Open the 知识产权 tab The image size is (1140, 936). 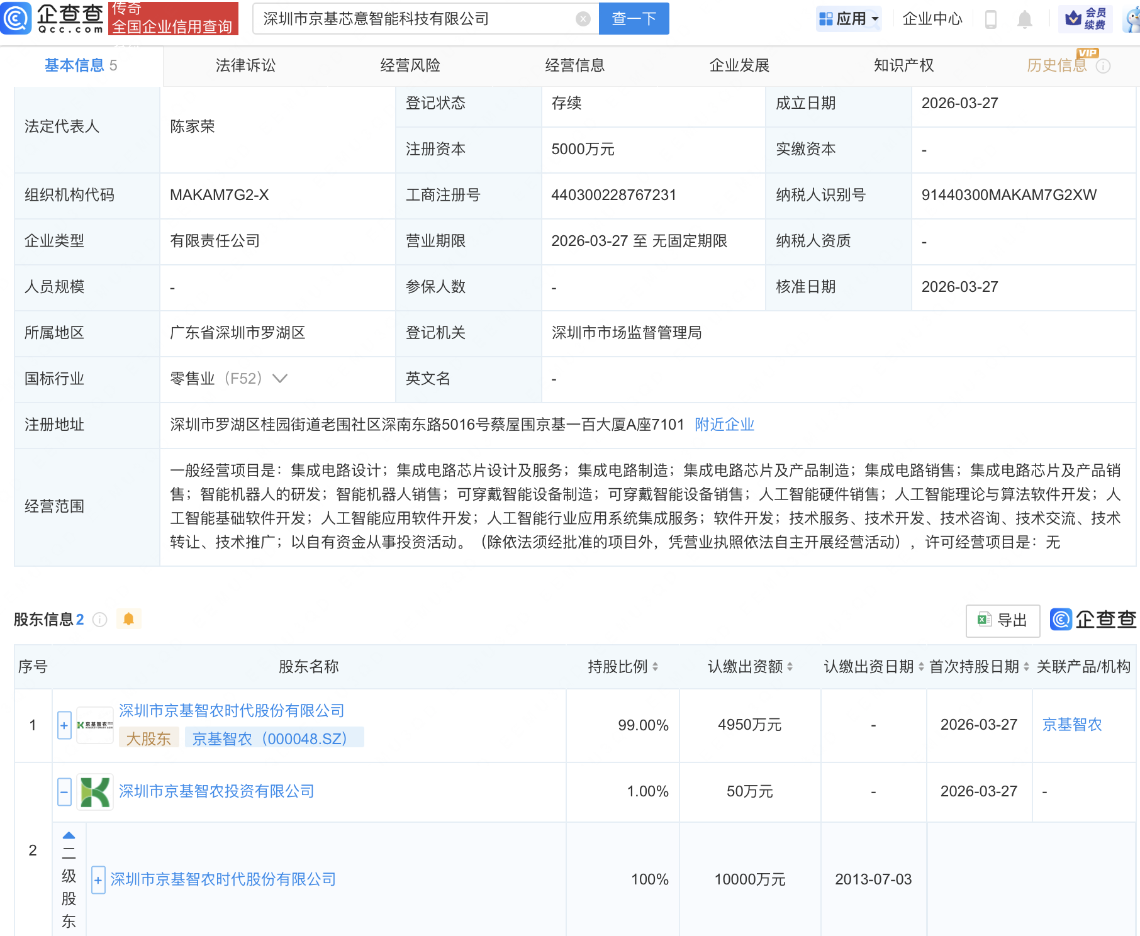tap(903, 65)
